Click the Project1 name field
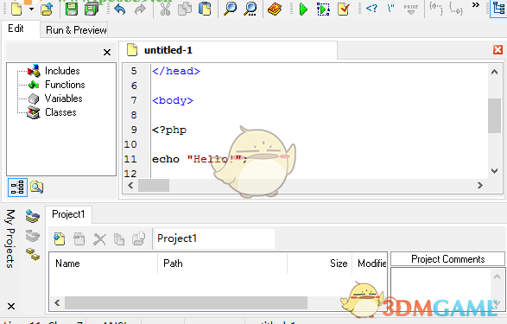This screenshot has width=507, height=324. pyautogui.click(x=215, y=238)
